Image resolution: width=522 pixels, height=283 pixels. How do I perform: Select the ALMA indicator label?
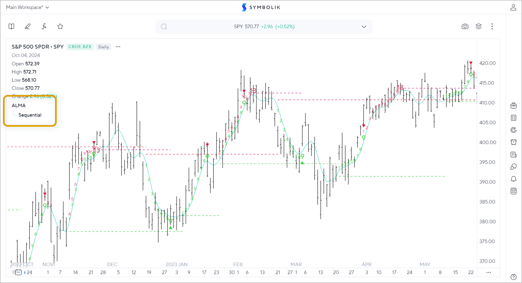[x=19, y=106]
